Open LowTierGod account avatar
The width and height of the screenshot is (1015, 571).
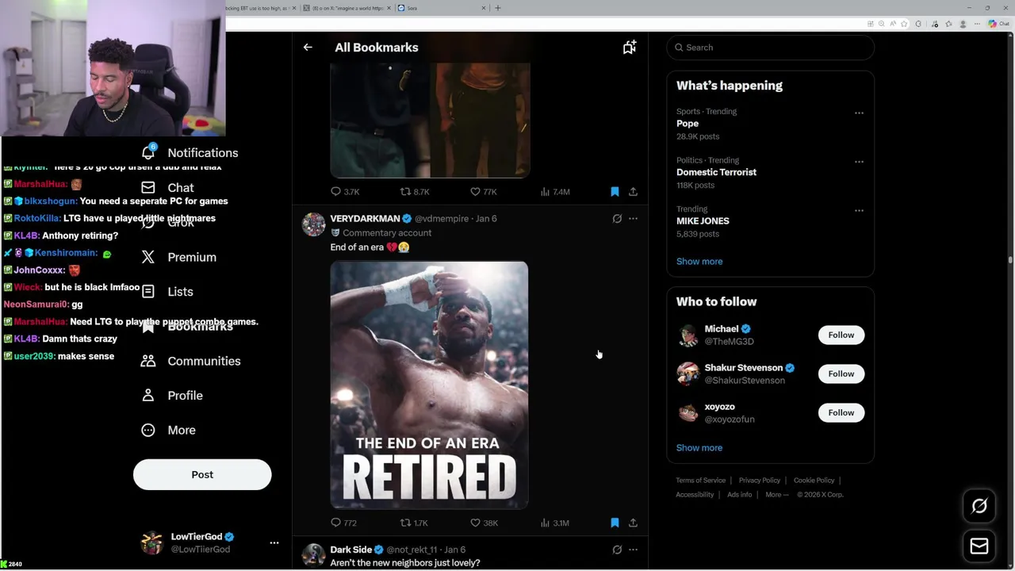[x=151, y=543]
